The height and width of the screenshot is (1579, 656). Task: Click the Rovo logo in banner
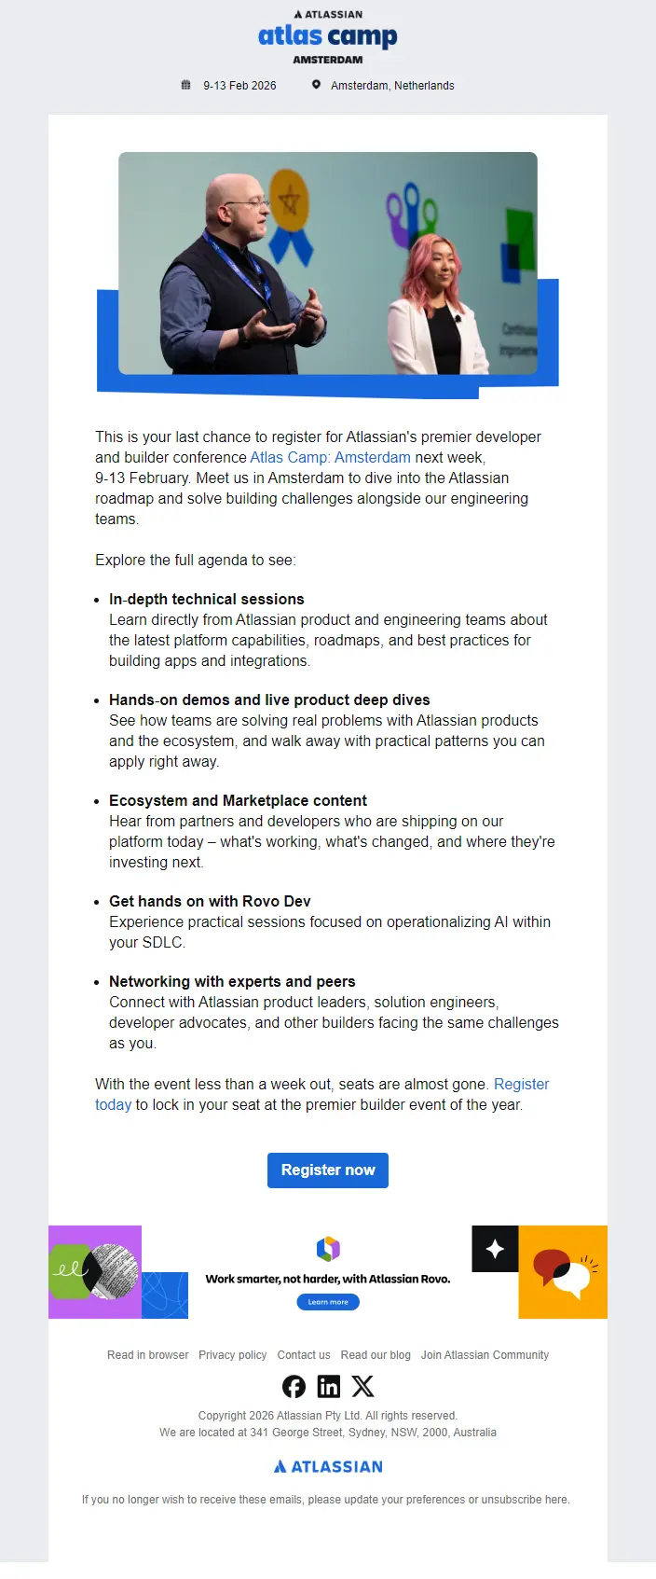click(x=328, y=1248)
